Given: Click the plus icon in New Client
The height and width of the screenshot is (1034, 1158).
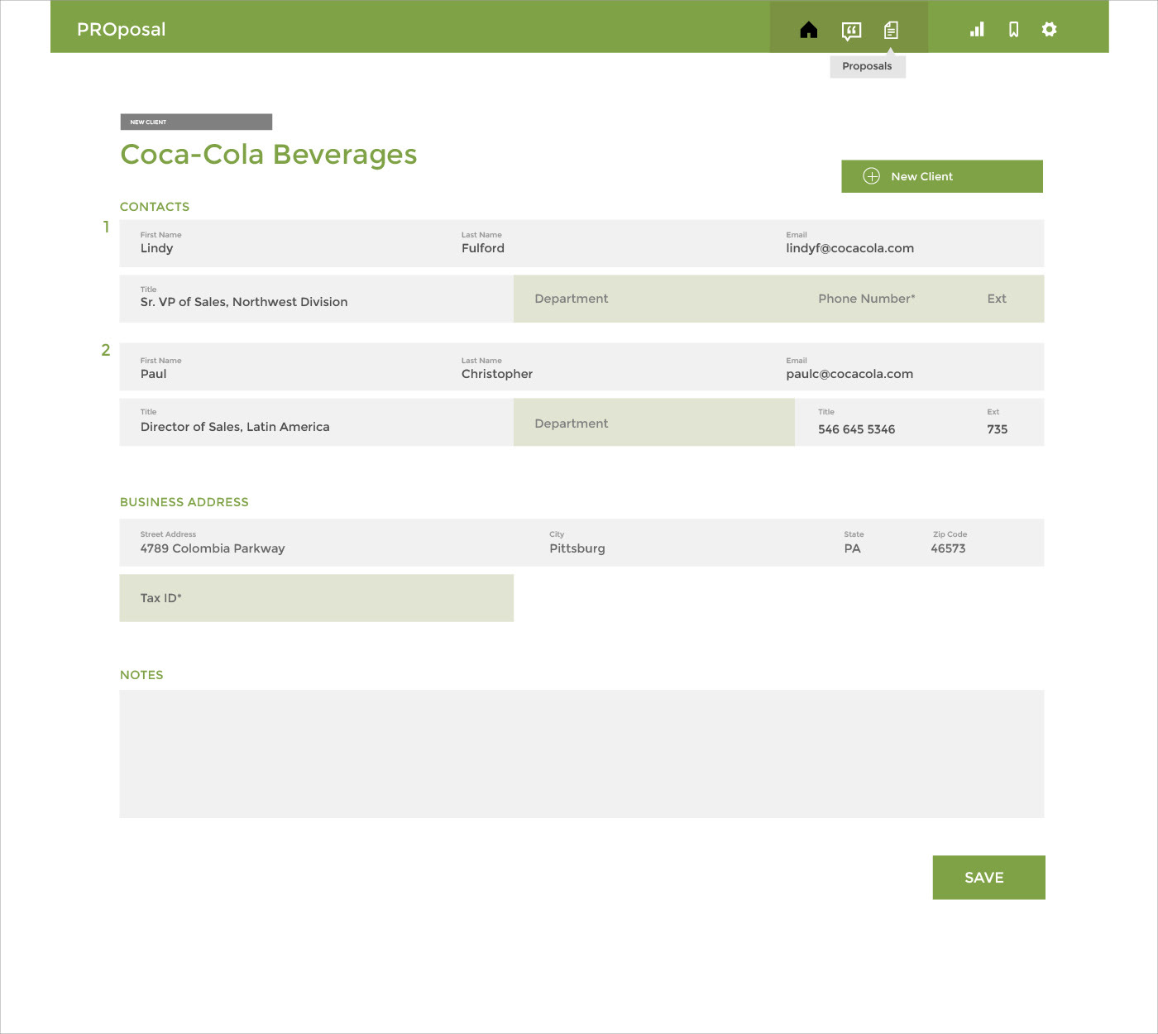Looking at the screenshot, I should [x=871, y=176].
